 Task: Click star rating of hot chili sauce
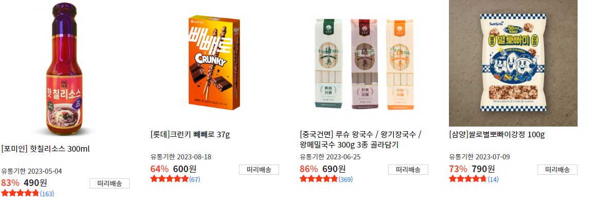20,194
